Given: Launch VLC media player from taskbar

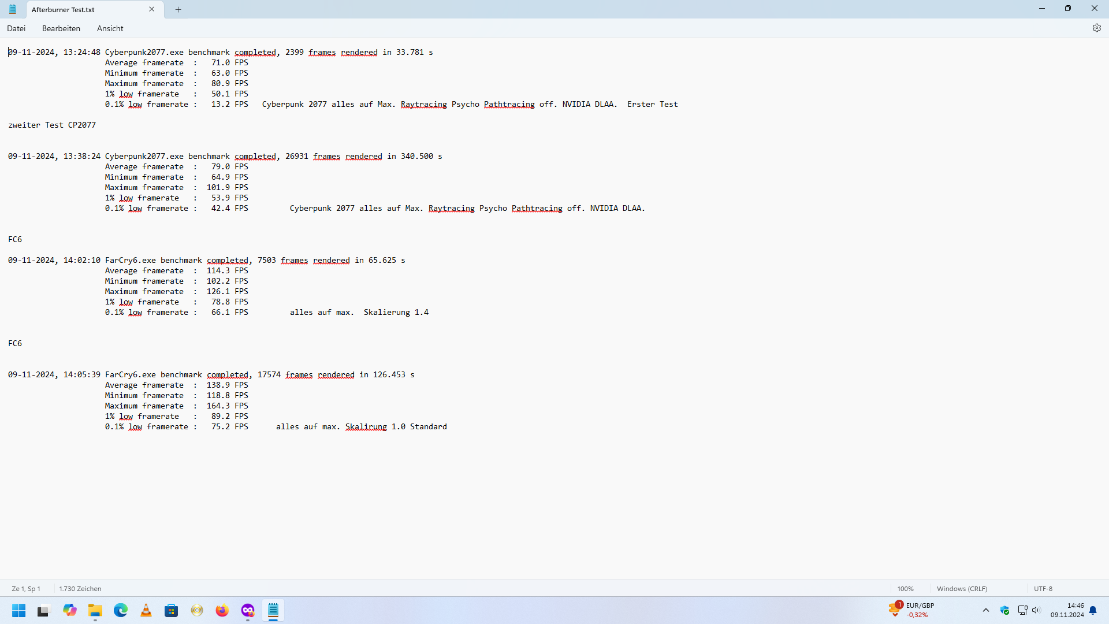Looking at the screenshot, I should coord(146,611).
